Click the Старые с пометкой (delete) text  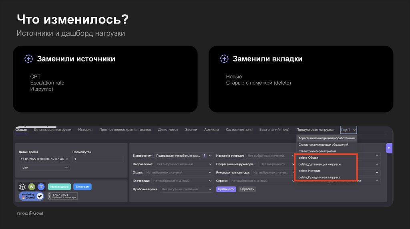(258, 83)
